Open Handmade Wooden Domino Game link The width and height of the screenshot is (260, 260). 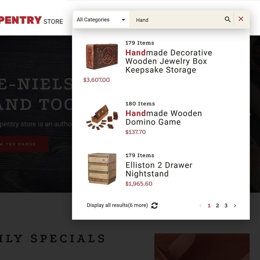164,118
